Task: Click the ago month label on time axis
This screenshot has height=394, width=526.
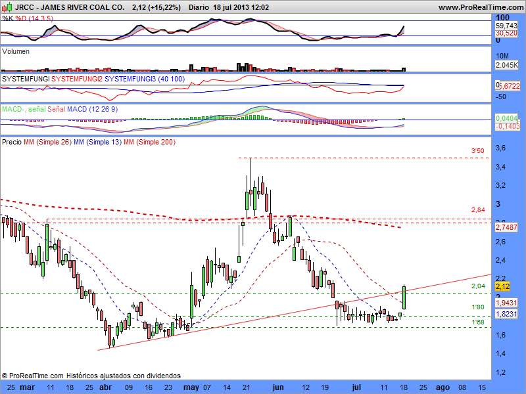Action: point(442,387)
